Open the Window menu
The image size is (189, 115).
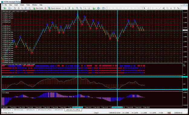click(x=34, y=5)
